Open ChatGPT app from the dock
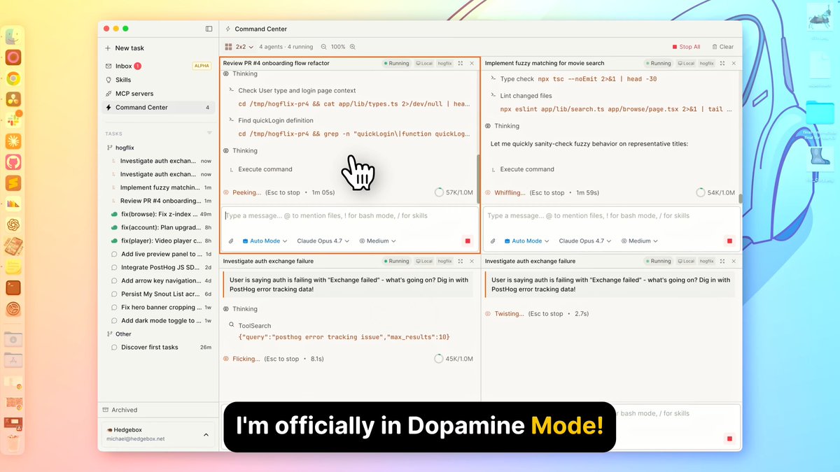The height and width of the screenshot is (472, 840). [13, 225]
